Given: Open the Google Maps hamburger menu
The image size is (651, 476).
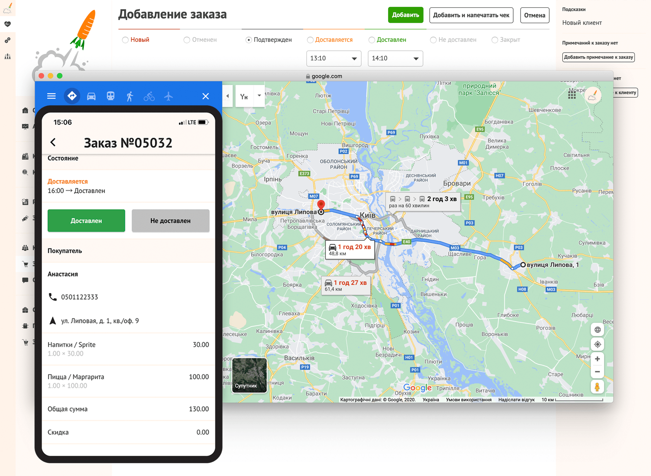Looking at the screenshot, I should pyautogui.click(x=51, y=96).
